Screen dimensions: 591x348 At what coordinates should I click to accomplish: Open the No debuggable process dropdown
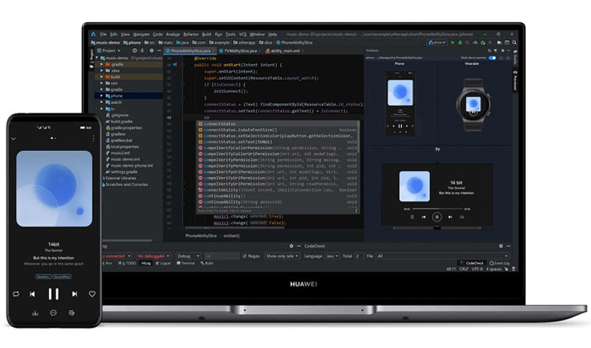click(x=153, y=256)
